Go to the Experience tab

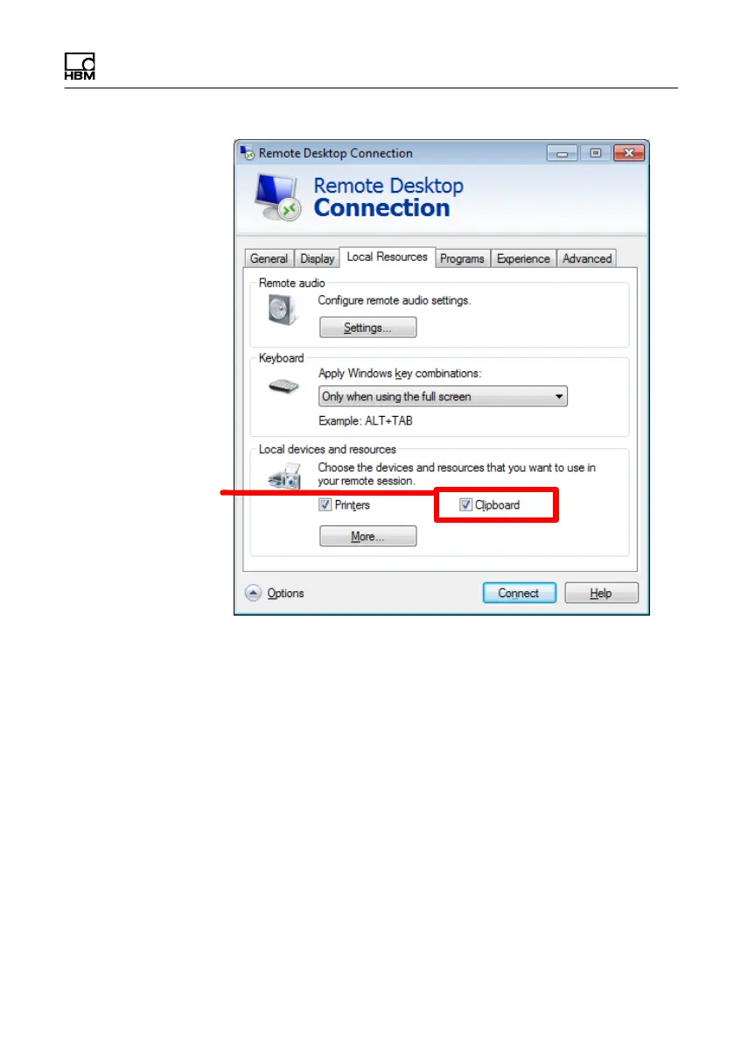point(523,258)
